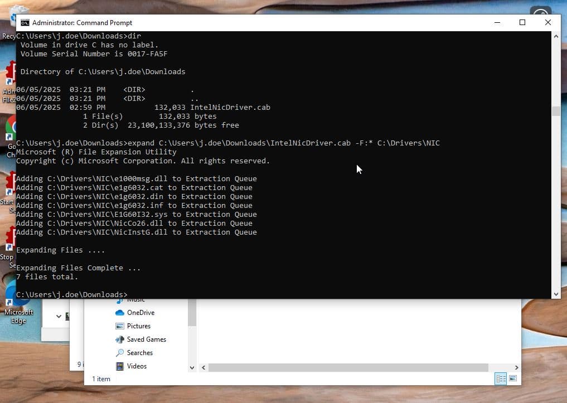Open the Videos folder in navigation pane
567x403 pixels.
137,366
